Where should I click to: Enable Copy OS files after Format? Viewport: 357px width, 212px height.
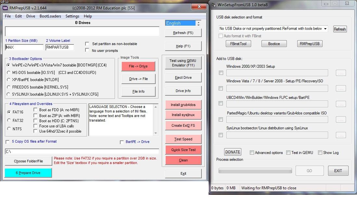[7, 142]
